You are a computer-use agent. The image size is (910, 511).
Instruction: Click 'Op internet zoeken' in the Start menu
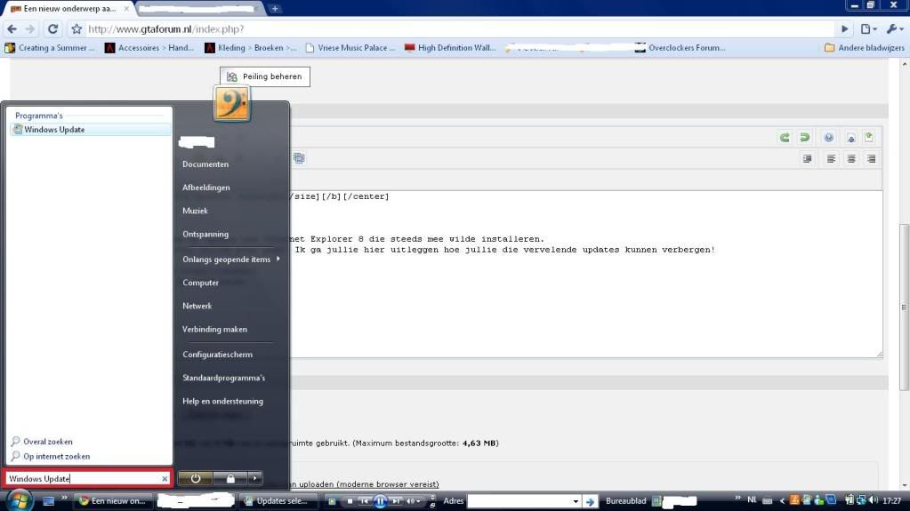(51, 457)
